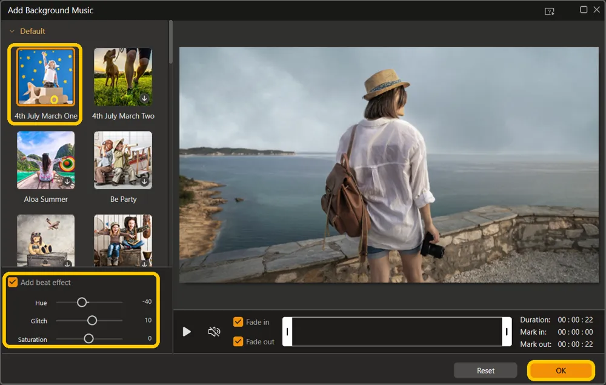This screenshot has width=606, height=385.
Task: Disable the Fade in option
Action: point(238,322)
